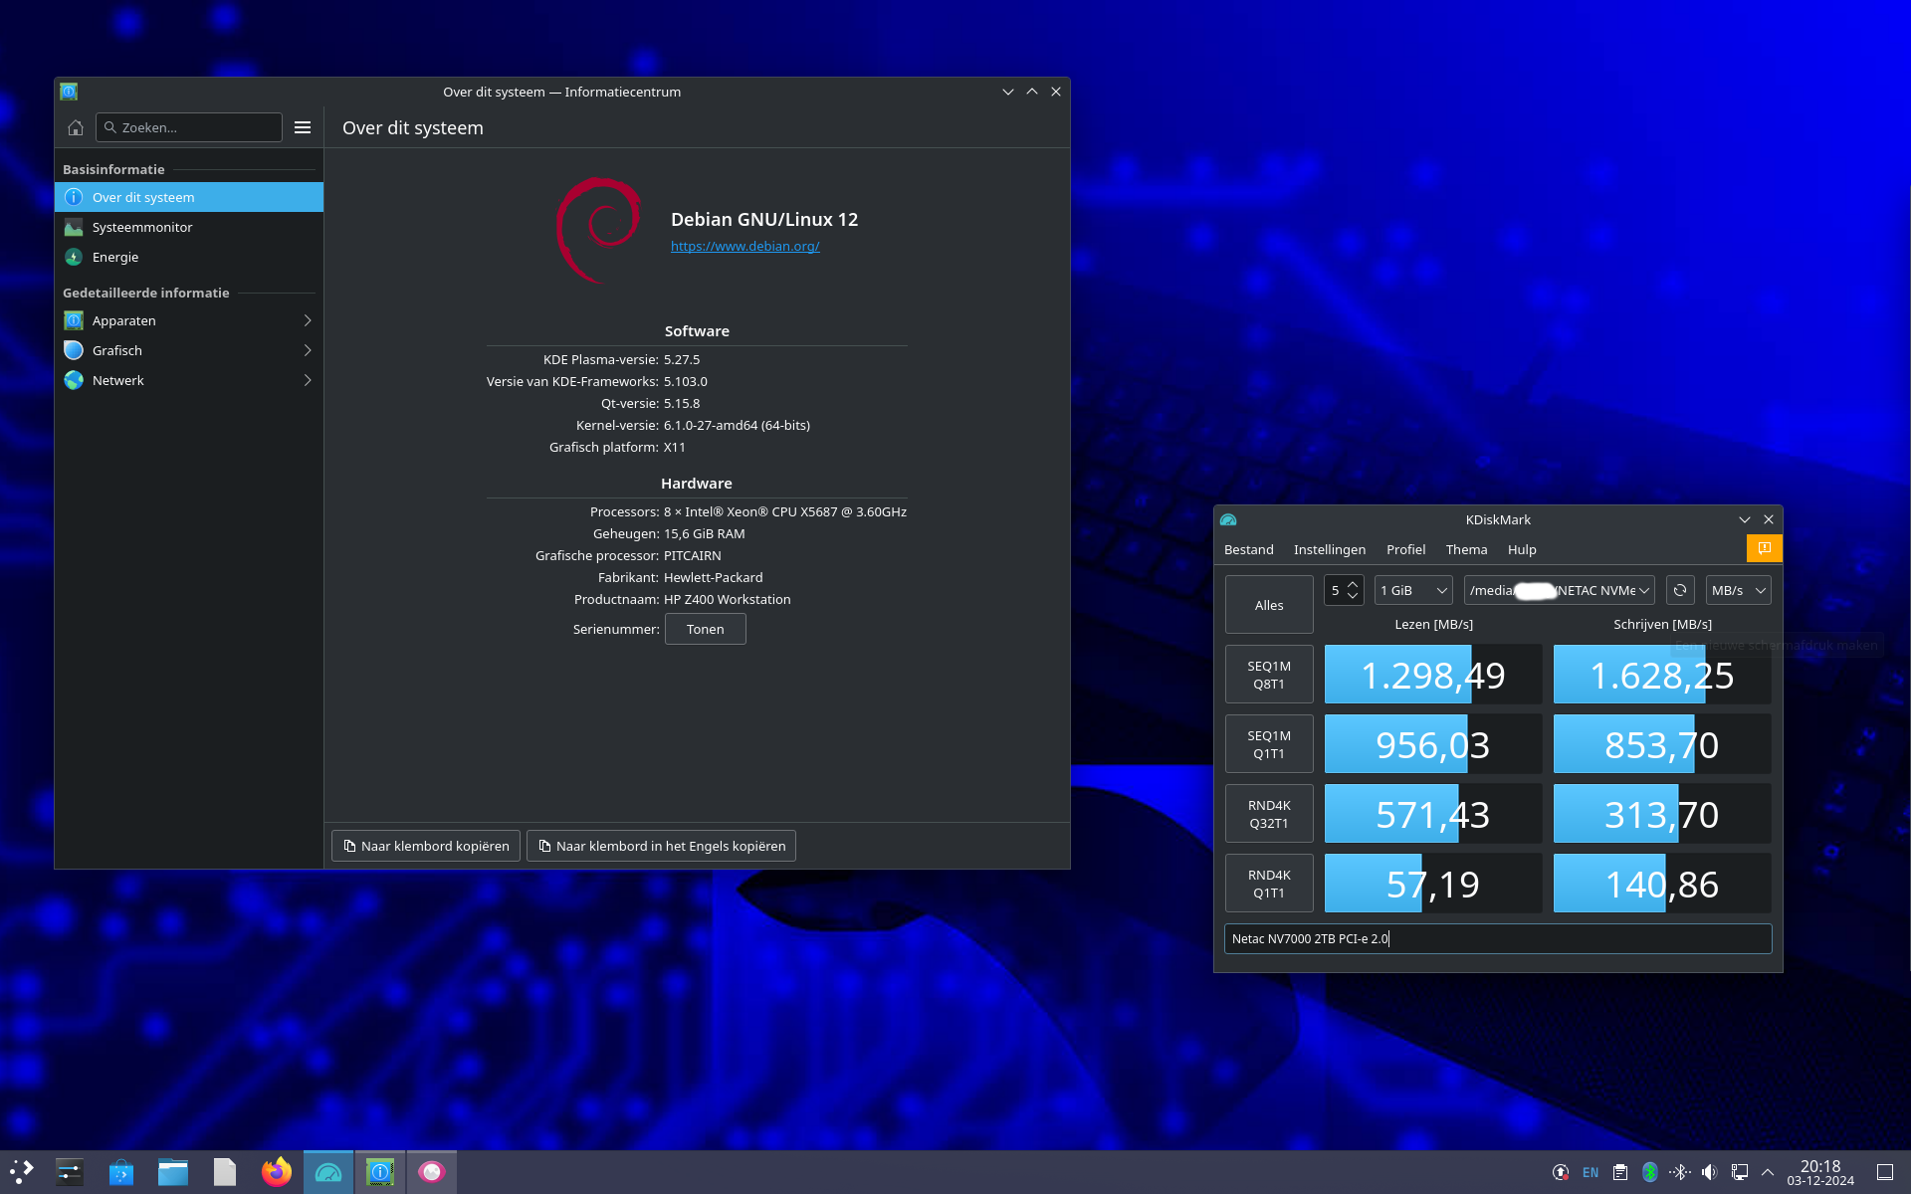Click KDiskMark title bar app icon
Image resolution: width=1911 pixels, height=1194 pixels.
click(1228, 519)
